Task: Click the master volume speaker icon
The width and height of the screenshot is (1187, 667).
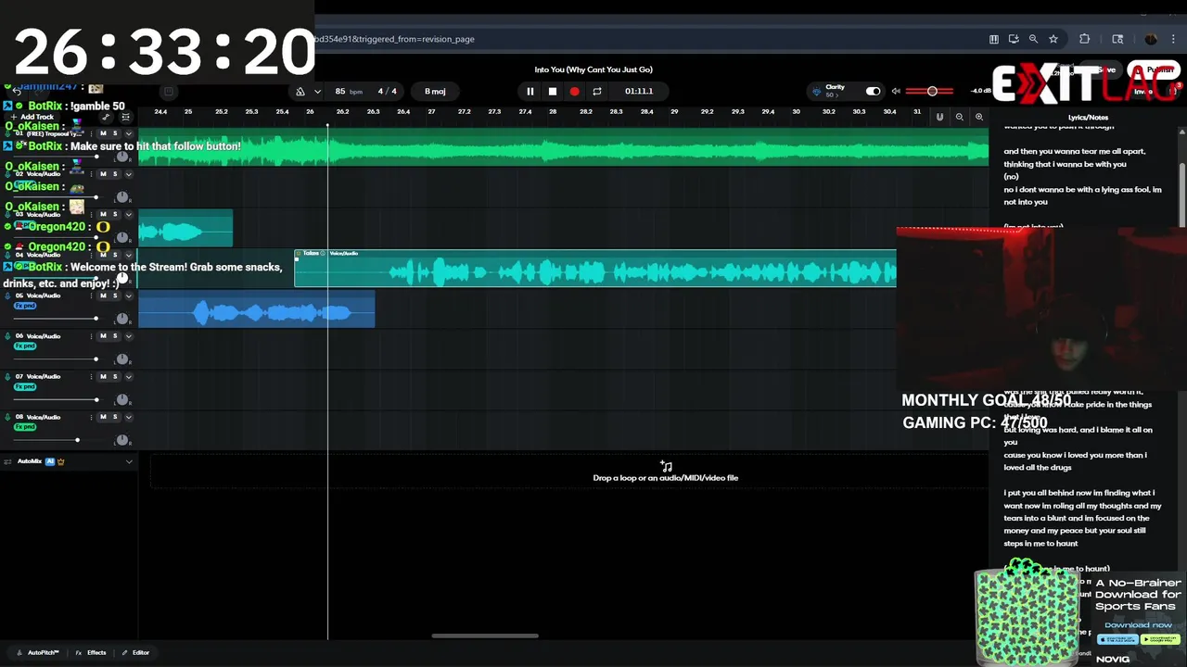Action: point(896,91)
